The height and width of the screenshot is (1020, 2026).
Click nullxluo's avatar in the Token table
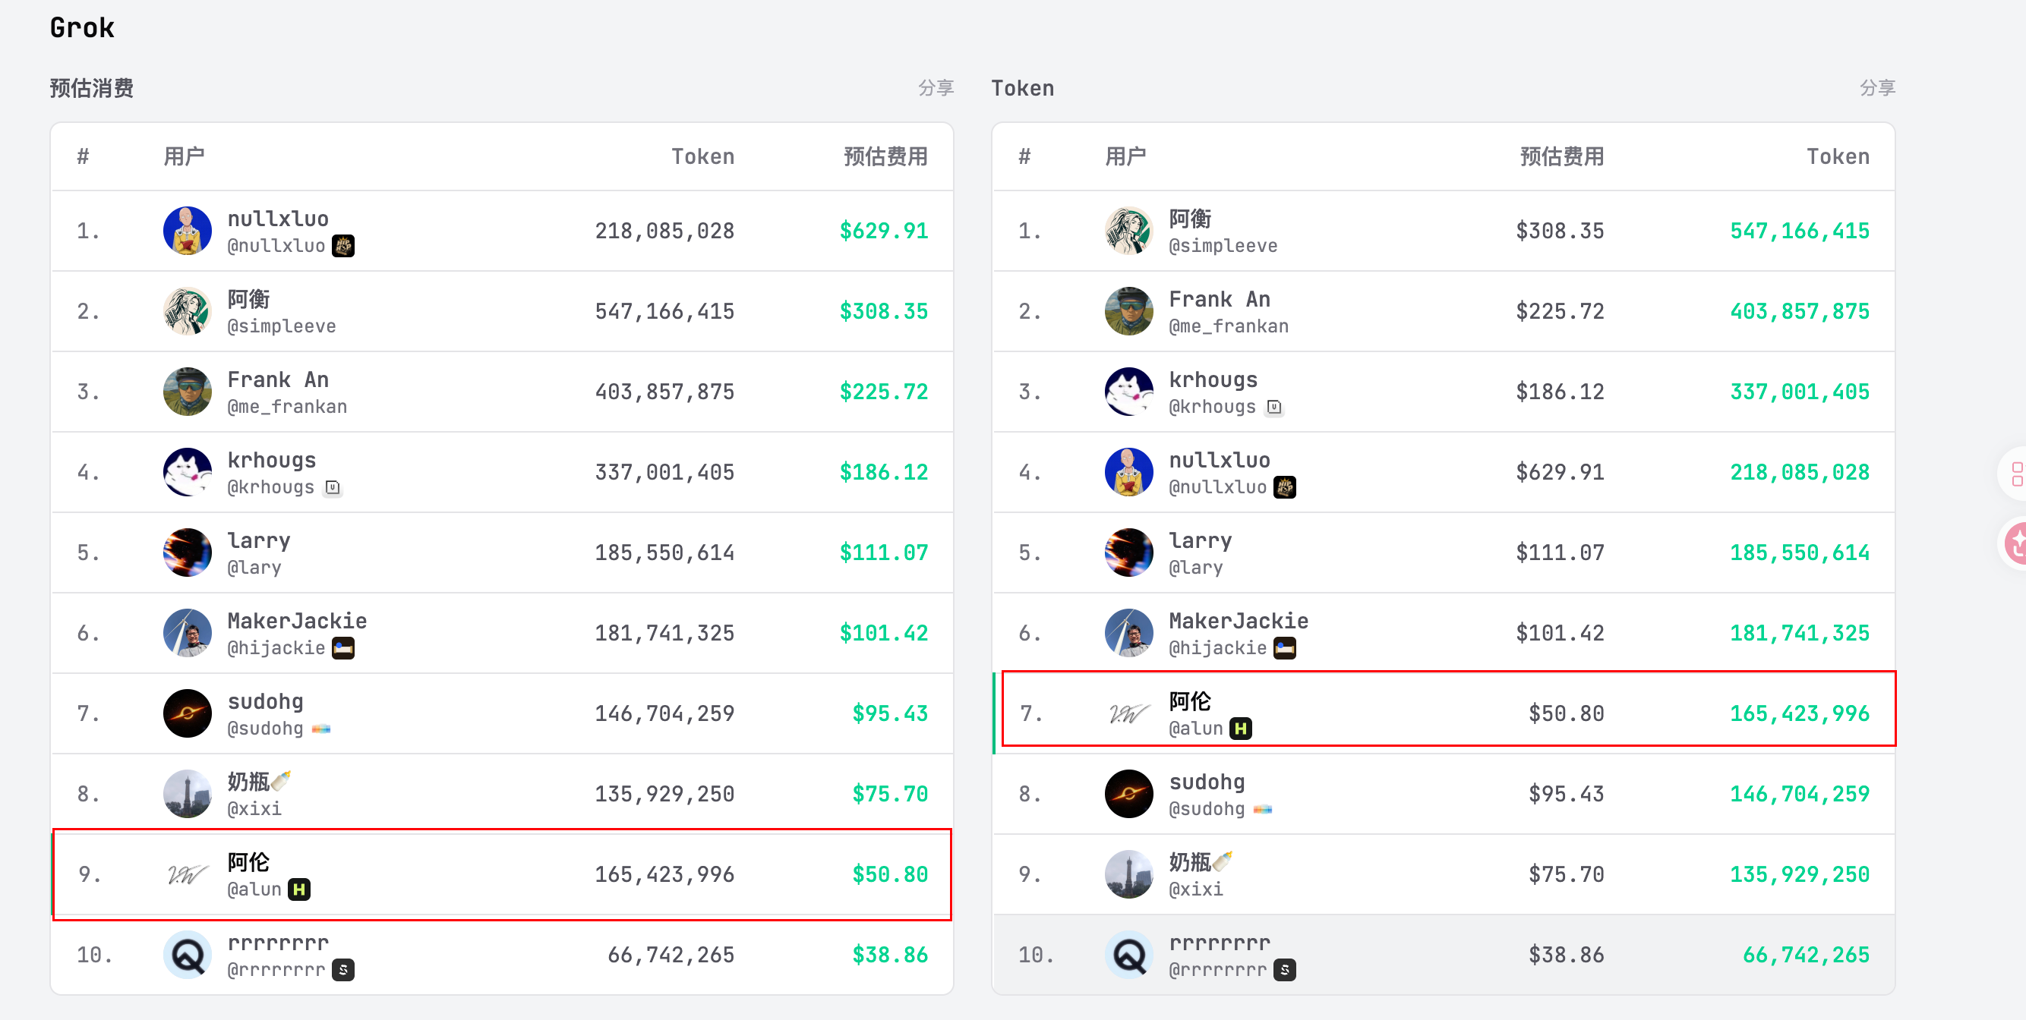1128,472
